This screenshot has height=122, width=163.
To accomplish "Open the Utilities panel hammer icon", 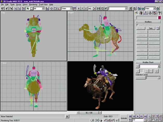I will 159,13.
